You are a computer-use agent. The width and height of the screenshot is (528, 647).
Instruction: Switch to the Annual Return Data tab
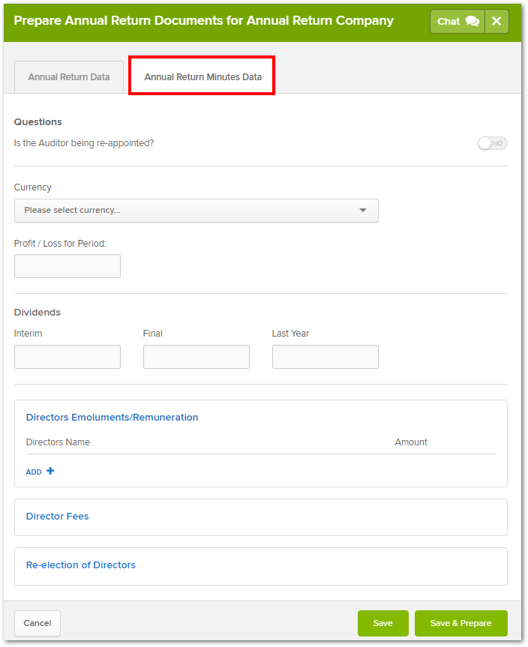coord(69,77)
